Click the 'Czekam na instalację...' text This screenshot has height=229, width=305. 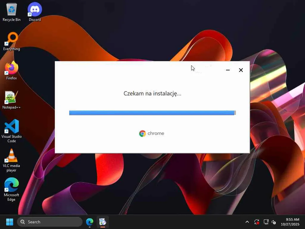[152, 93]
